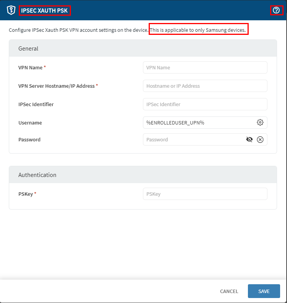Viewport: 287px width, 303px height.
Task: Click the IPSEC XAUTH PSK title
Action: tap(44, 11)
